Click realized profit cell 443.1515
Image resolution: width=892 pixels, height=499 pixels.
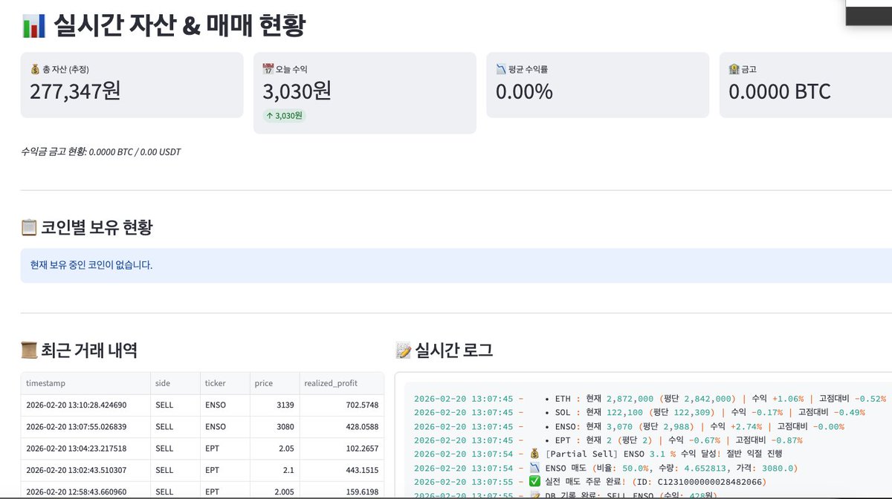point(341,470)
